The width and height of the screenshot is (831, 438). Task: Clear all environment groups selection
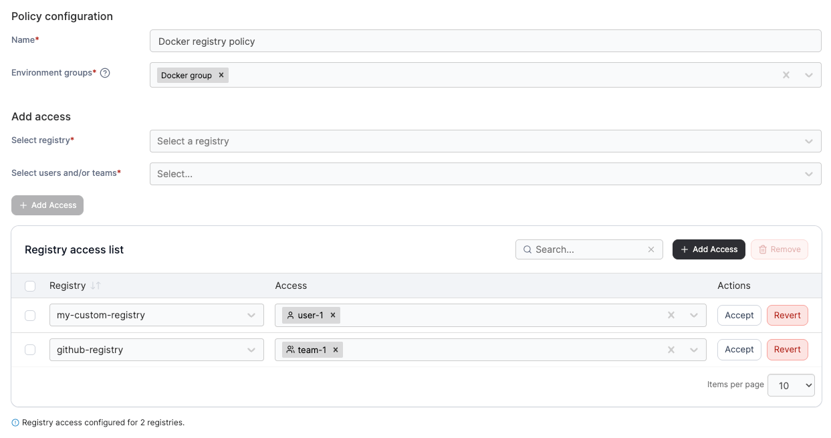pyautogui.click(x=786, y=75)
